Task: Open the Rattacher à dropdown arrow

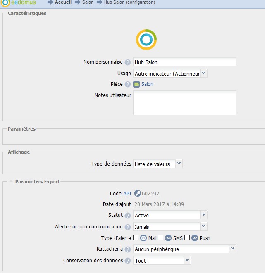Action: pos(233,249)
